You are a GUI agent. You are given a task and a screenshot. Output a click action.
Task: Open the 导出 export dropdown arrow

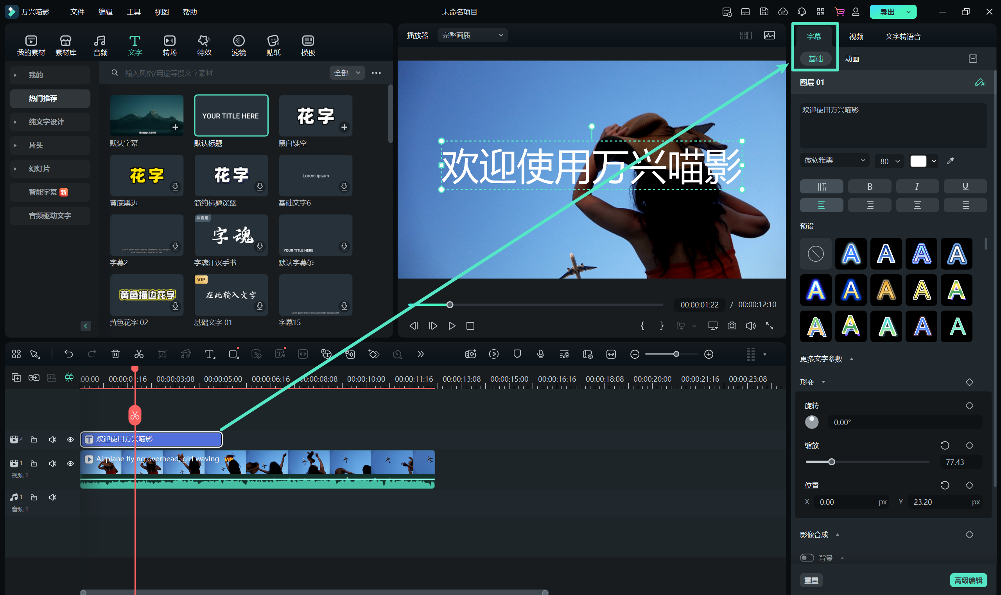pyautogui.click(x=908, y=12)
